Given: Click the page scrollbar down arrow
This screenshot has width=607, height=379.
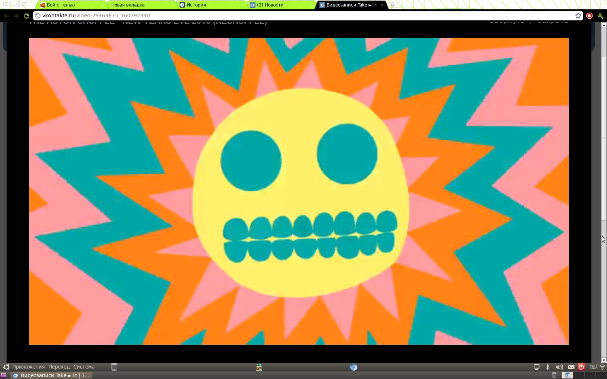Looking at the screenshot, I should click(604, 360).
